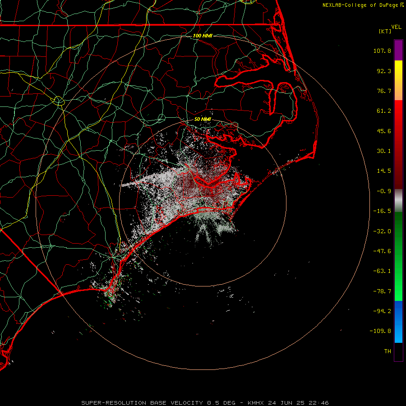The image size is (406, 406).
Task: Click the 50 NMI range ring label
Action: click(203, 119)
